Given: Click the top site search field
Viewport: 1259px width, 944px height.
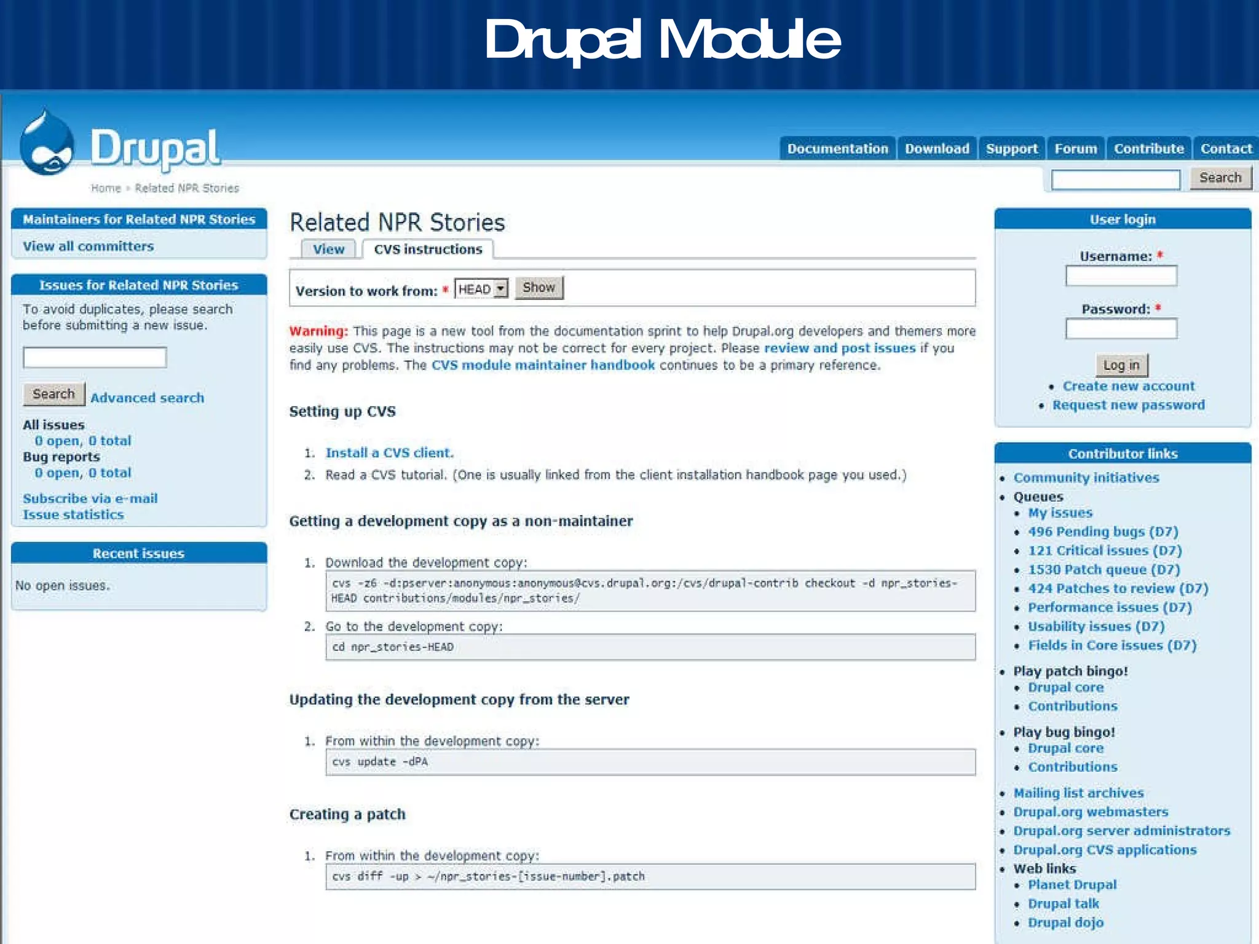Looking at the screenshot, I should [x=1115, y=179].
